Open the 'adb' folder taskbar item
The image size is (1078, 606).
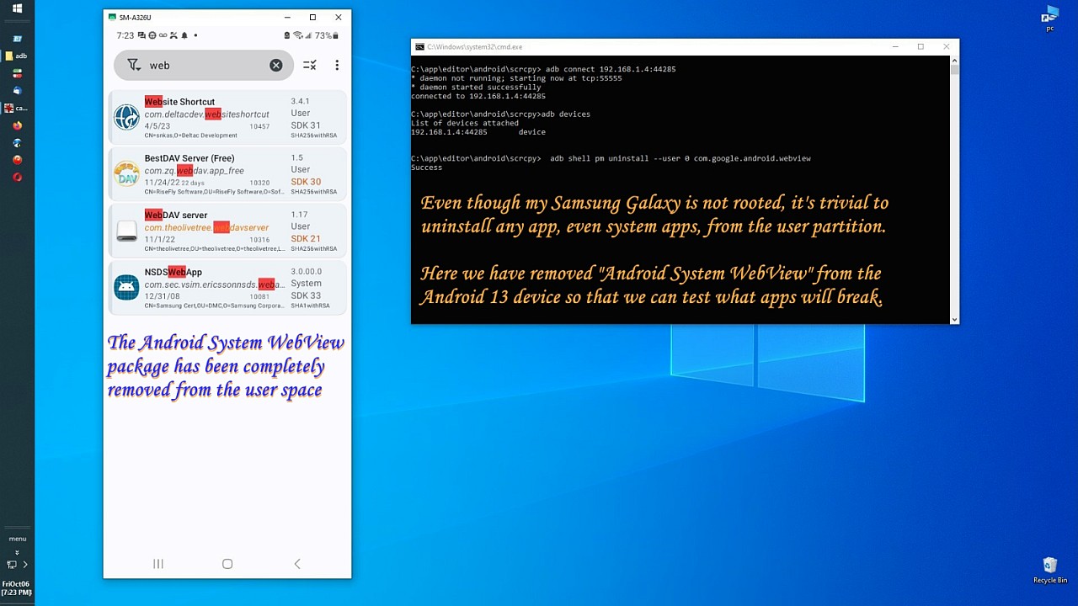[x=17, y=56]
